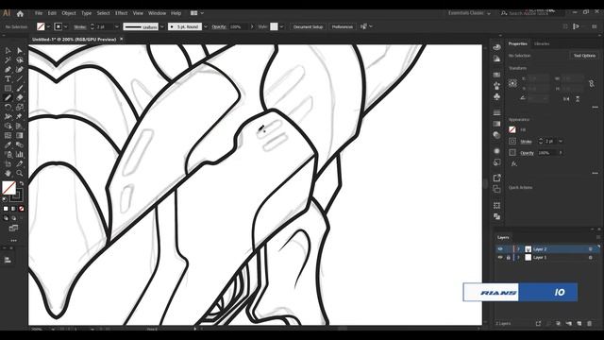Toggle visibility of Layer 1
604x340 pixels.
click(500, 257)
